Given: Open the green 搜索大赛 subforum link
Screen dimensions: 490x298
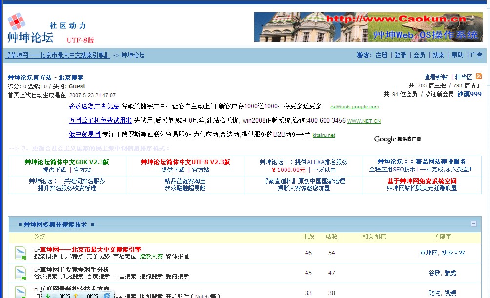Looking at the screenshot, I should pos(151,256).
